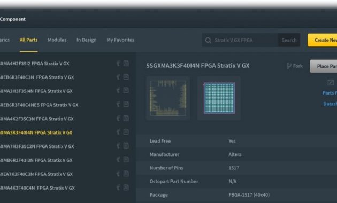Open datasheet icon for XMA4K2F35C3N part
This screenshot has height=203, width=337.
click(126, 118)
